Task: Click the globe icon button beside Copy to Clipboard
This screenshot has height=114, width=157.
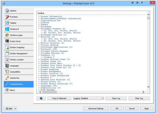Action: click(41, 98)
